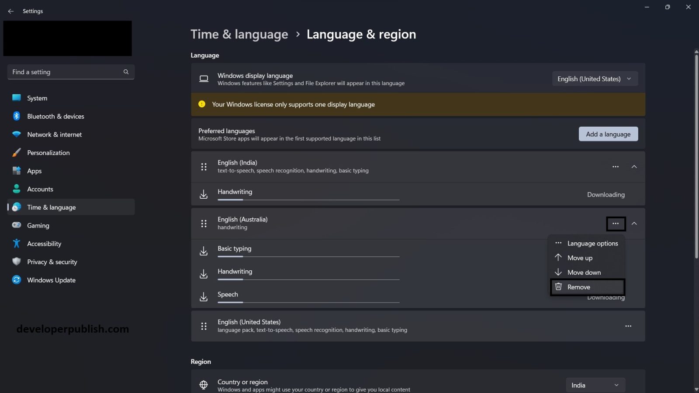Select Accessibility in the sidebar

pos(44,243)
